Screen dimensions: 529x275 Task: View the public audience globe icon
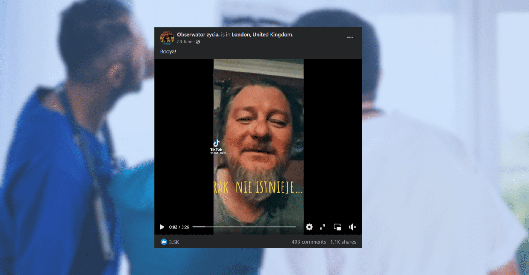[x=198, y=42]
